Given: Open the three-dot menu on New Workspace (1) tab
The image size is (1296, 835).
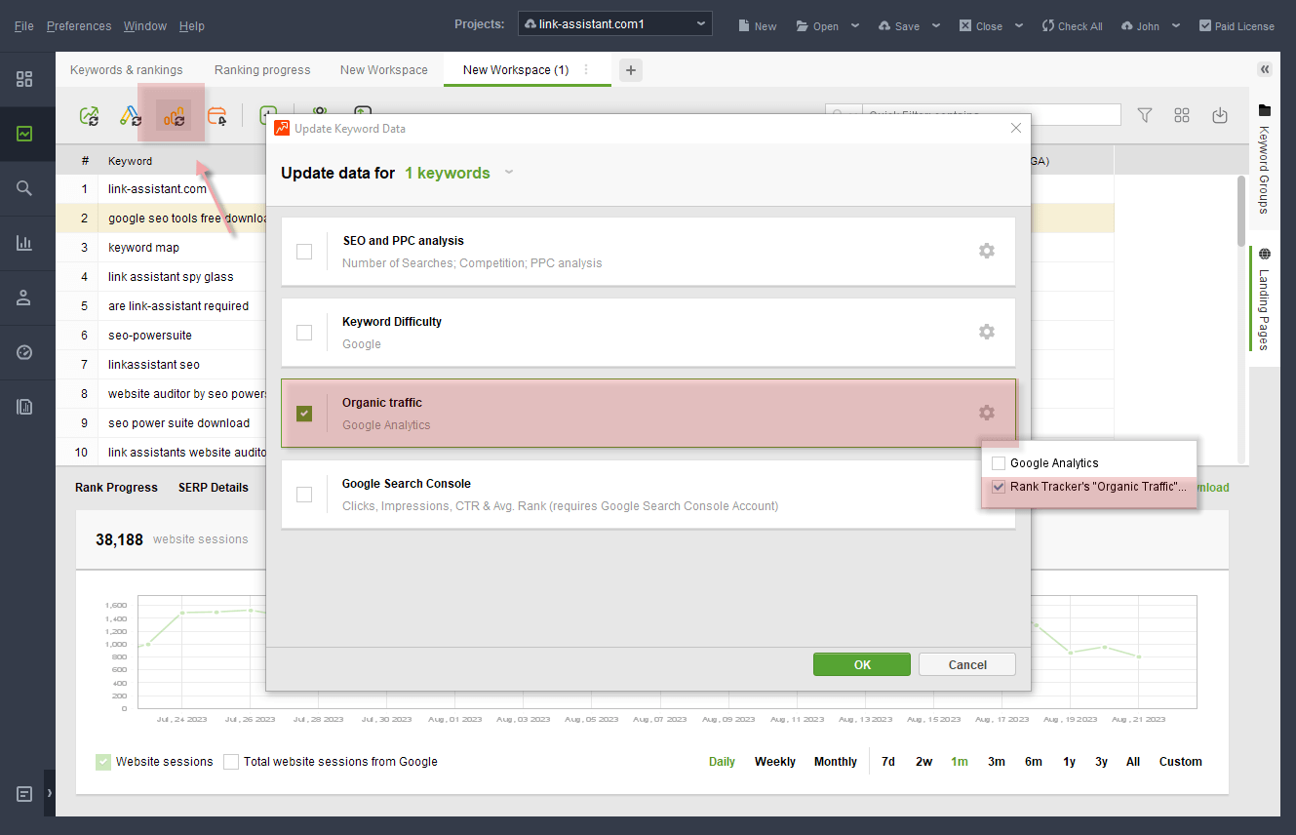Looking at the screenshot, I should click(586, 70).
